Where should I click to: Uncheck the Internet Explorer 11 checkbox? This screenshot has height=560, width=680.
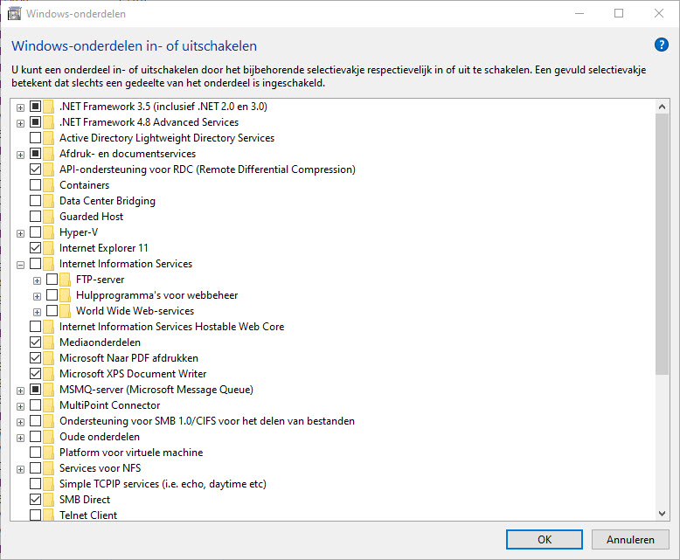[x=35, y=248]
